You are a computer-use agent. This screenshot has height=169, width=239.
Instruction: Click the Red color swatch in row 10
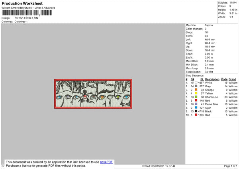196,115
